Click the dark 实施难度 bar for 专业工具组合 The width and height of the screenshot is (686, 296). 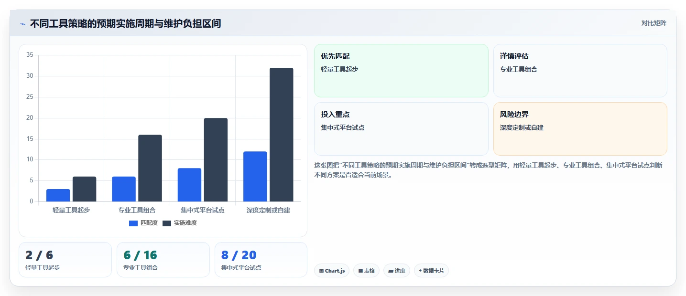[x=150, y=168]
